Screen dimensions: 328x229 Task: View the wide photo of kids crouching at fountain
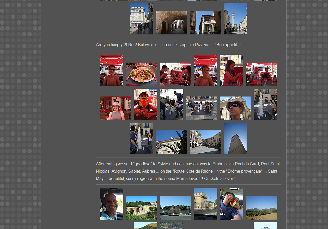[x=201, y=108]
